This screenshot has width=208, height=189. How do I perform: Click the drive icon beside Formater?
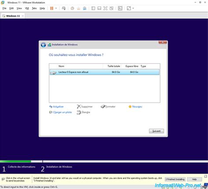(103, 107)
